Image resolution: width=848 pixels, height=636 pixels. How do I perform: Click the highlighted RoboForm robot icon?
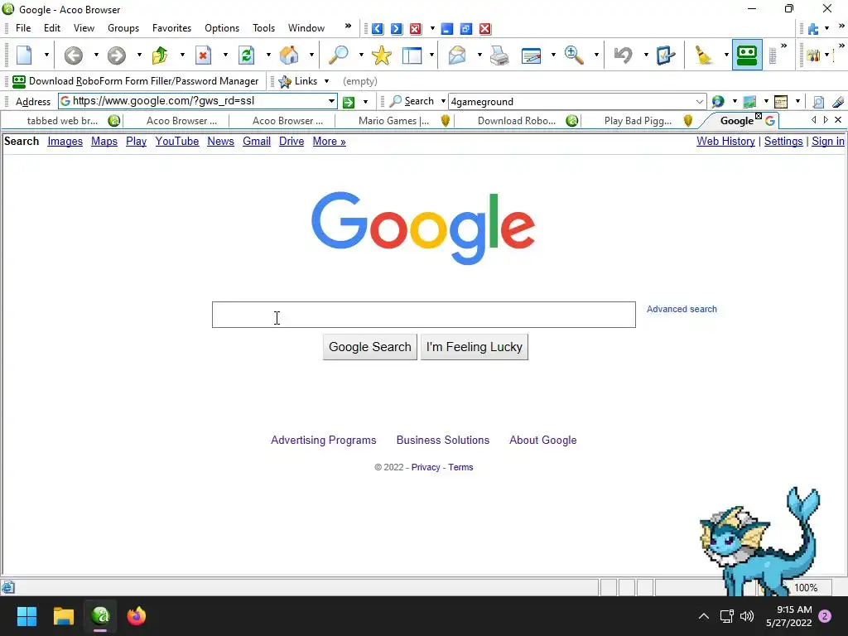(747, 55)
